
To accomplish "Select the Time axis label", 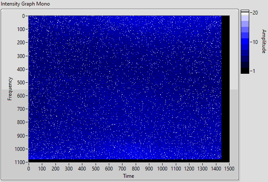I will (128, 176).
